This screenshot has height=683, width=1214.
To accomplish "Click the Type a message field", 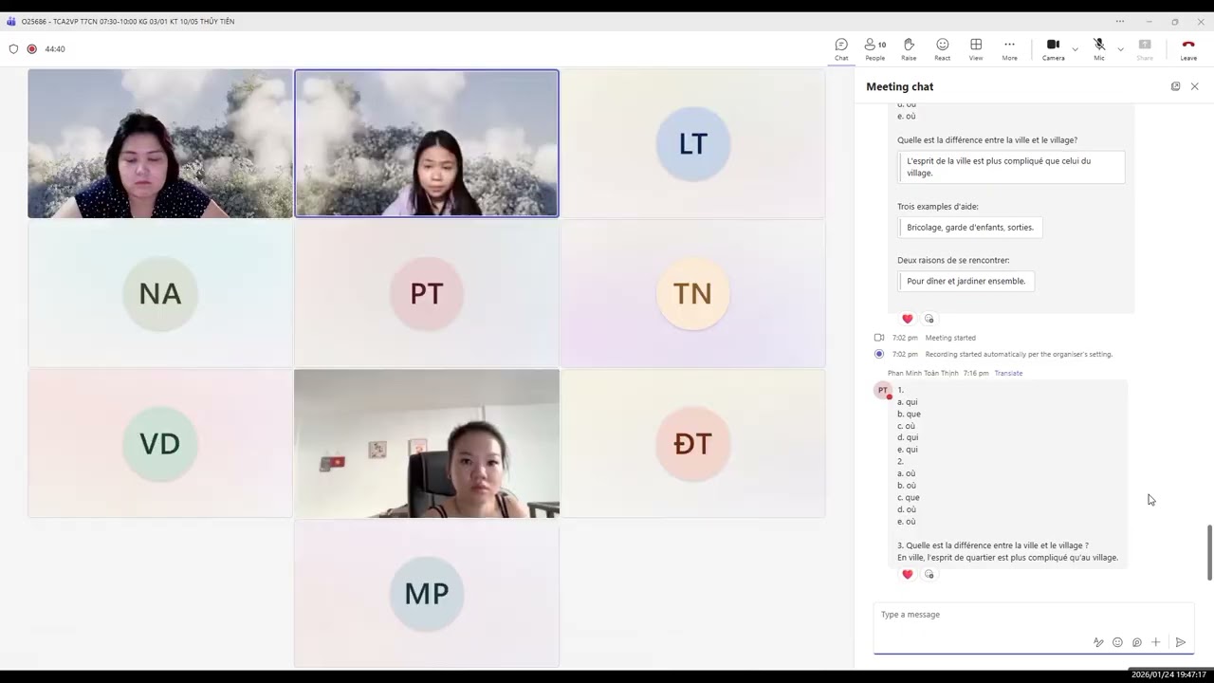I will [1034, 615].
